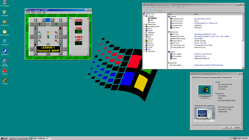Open the Options menu in Chip's Challenge

[x=34, y=12]
